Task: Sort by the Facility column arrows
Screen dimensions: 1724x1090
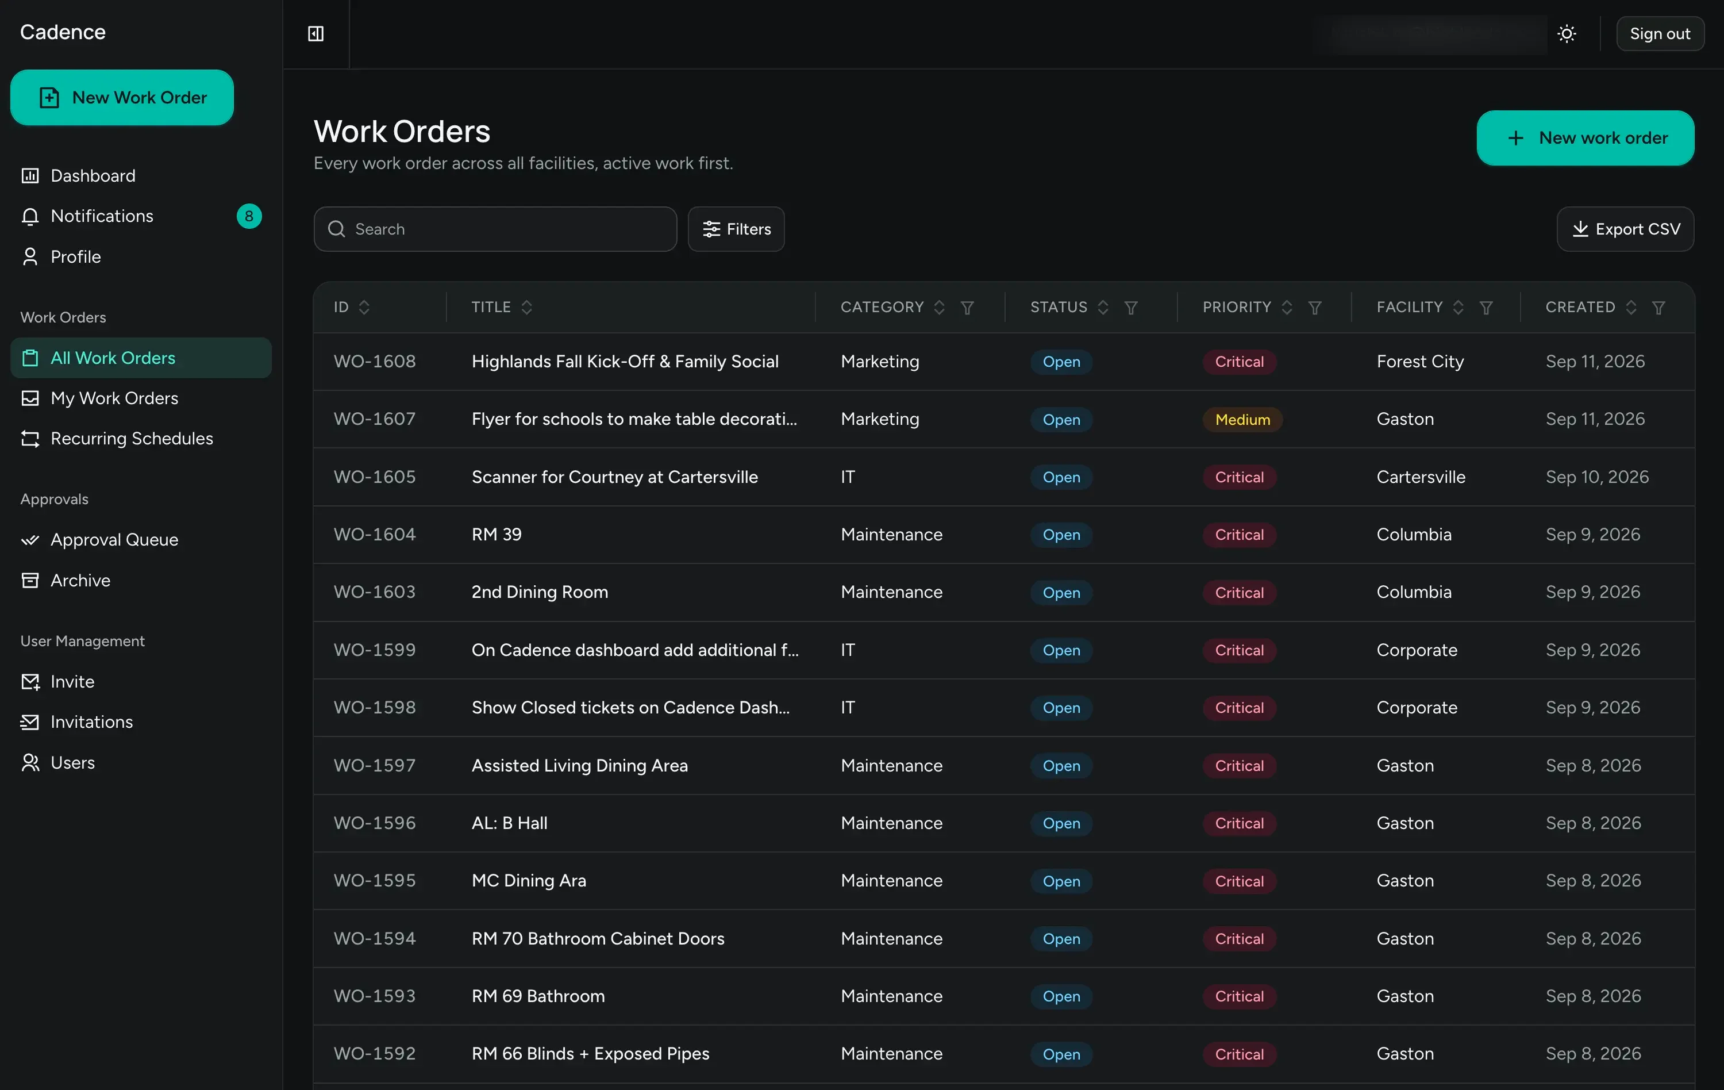Action: (x=1459, y=307)
